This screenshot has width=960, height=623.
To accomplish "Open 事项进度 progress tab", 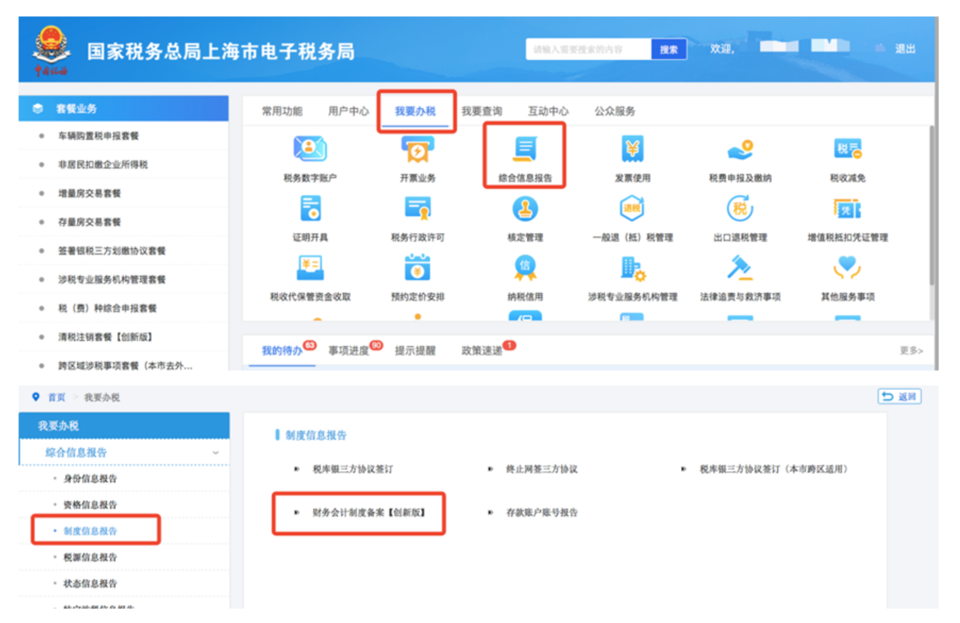I will click(349, 351).
